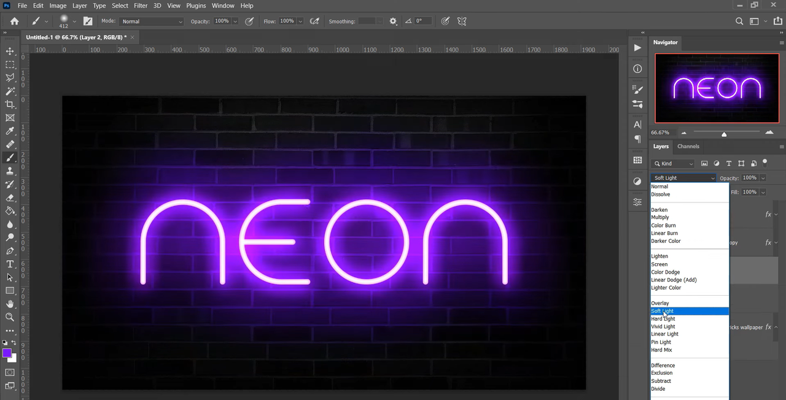Expand the layer Opacity slider arrow
786x400 pixels.
[x=763, y=178]
